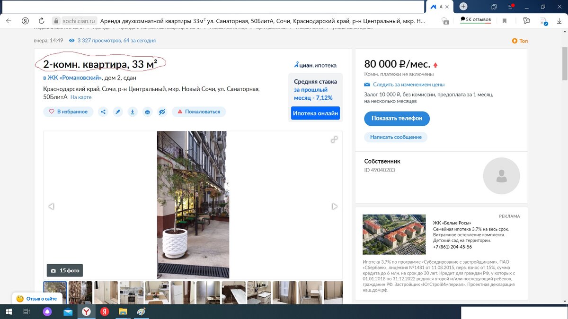Image resolution: width=568 pixels, height=319 pixels.
Task: Select the second street view thumbnail
Action: (x=80, y=293)
